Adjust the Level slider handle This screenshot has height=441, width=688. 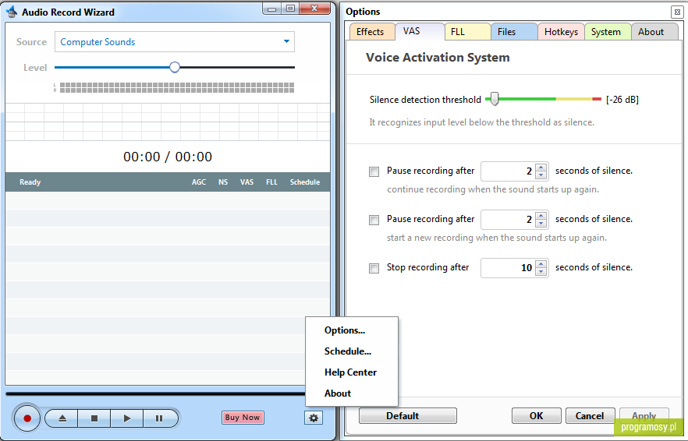click(175, 67)
